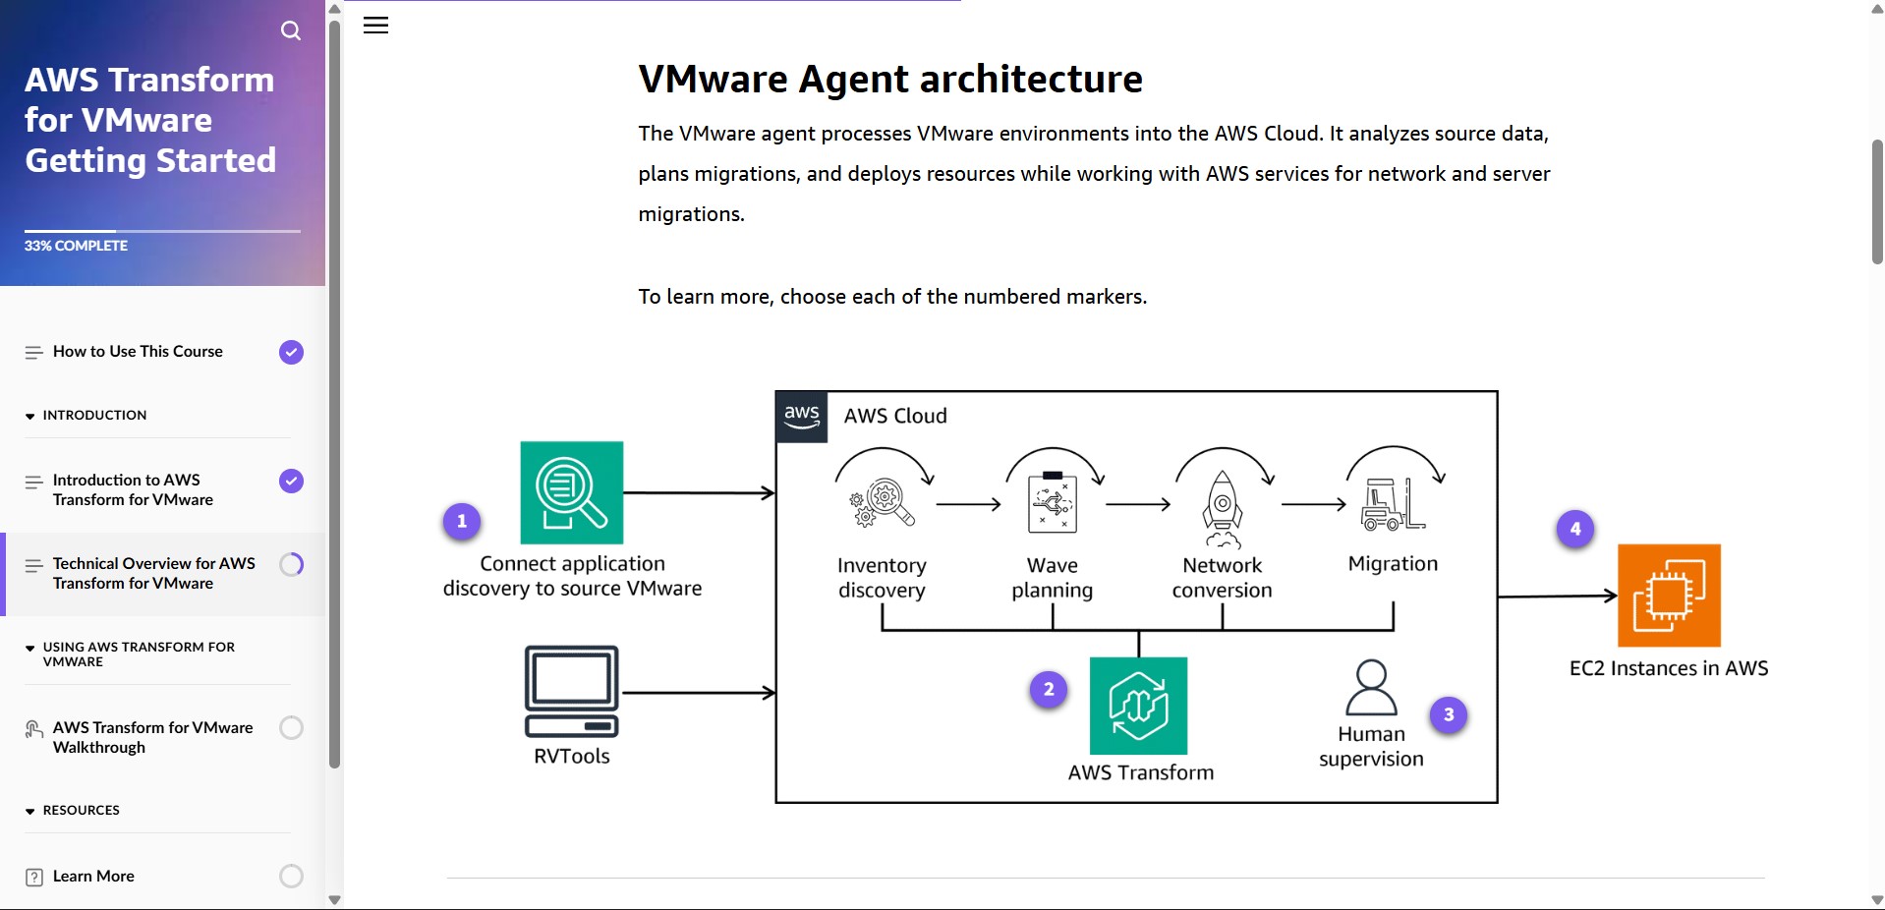The height and width of the screenshot is (910, 1885).
Task: Click the checkmark beside Introduction to AWS Transform
Action: point(290,482)
